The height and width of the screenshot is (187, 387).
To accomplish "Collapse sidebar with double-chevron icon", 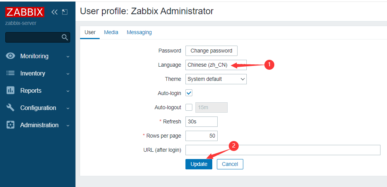I will point(54,12).
